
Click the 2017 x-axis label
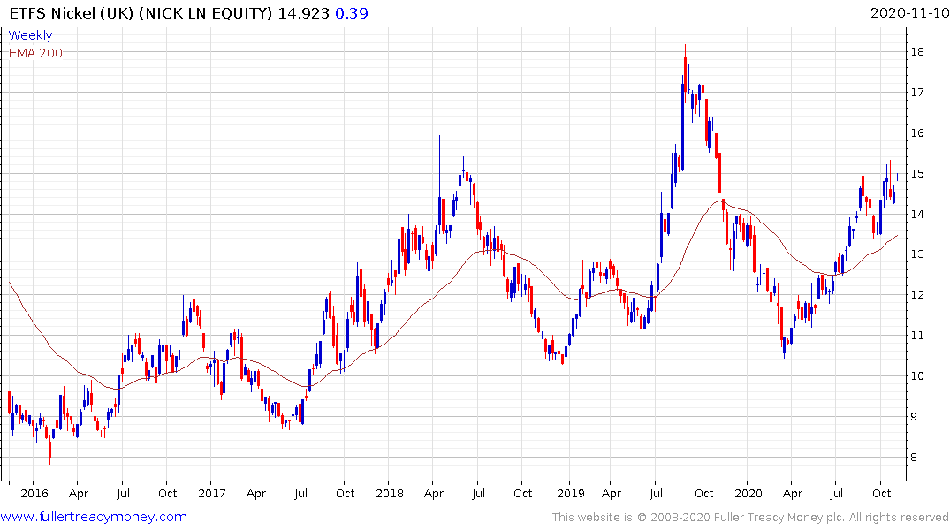click(212, 493)
